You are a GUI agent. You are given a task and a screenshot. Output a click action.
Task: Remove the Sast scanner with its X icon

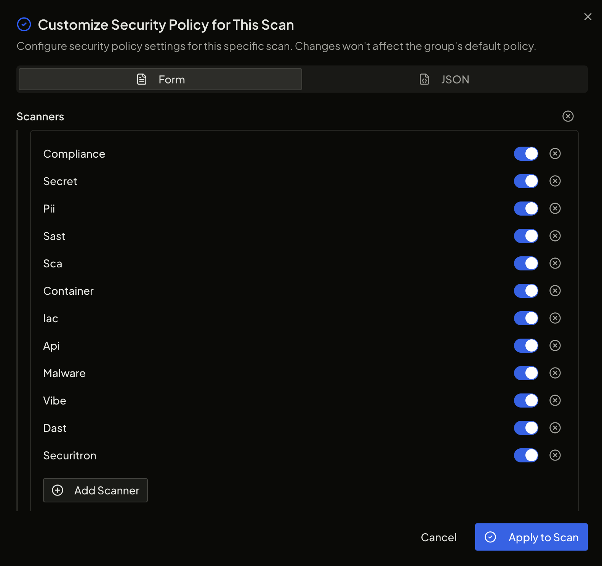click(x=555, y=236)
